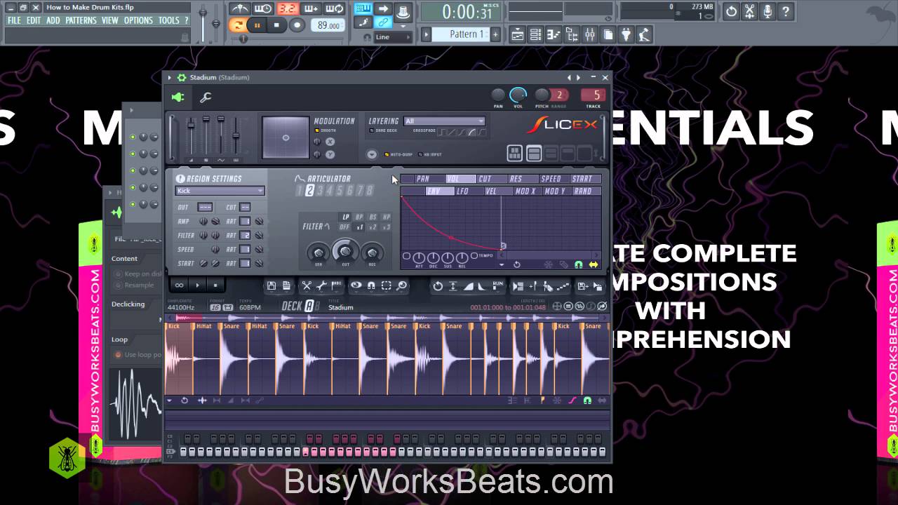Click the magnifier zoom icon in Slicex
Screen dimensions: 898x505
pos(401,285)
